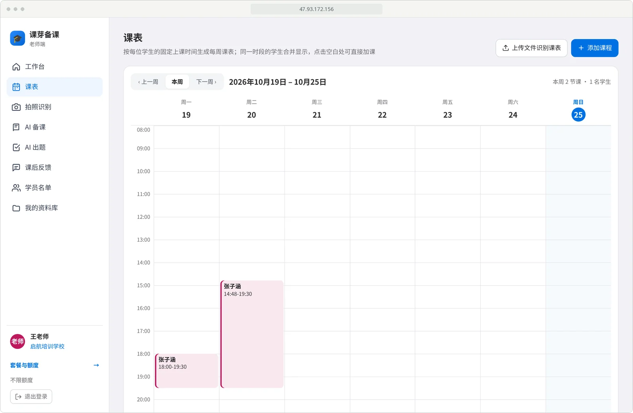Viewport: 633px width, 413px height.
Task: Go to next week with 下一周
Action: [x=206, y=82]
